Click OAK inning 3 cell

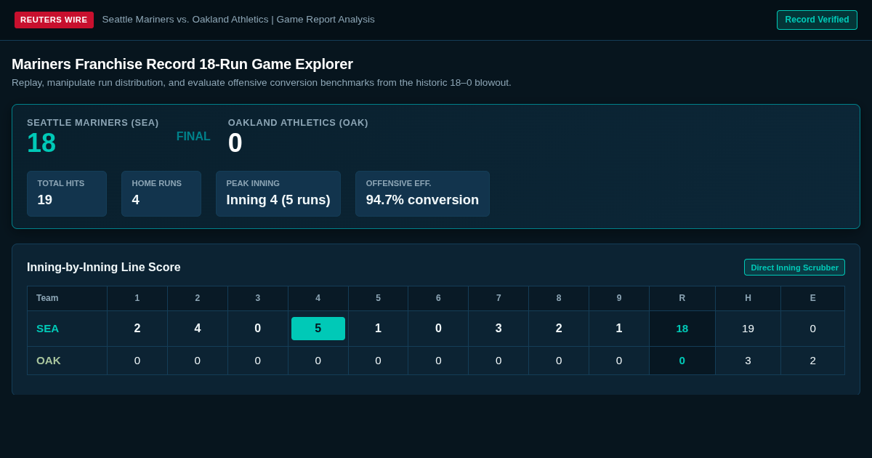[x=258, y=361]
